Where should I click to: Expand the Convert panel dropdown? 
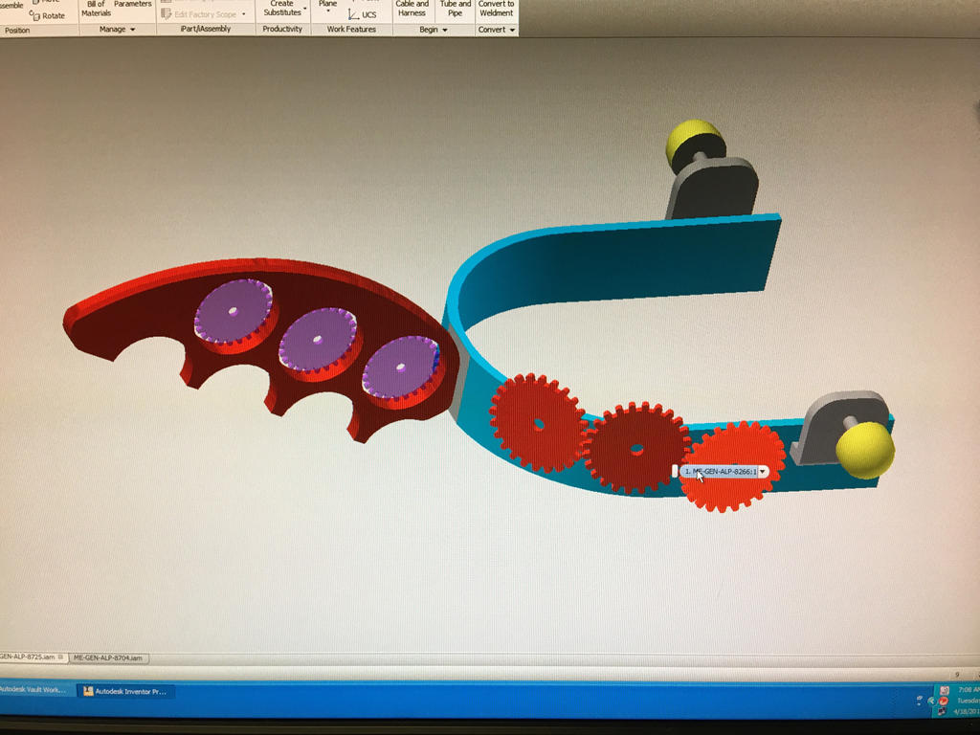click(512, 30)
